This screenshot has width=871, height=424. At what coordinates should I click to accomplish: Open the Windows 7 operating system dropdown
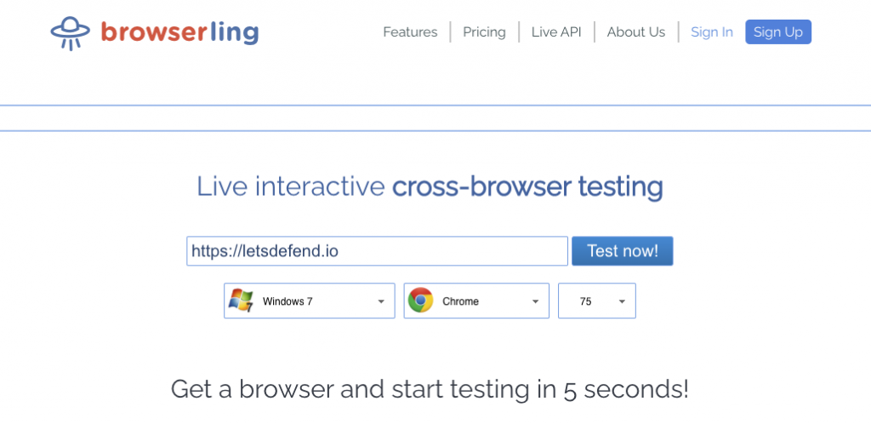pyautogui.click(x=310, y=301)
